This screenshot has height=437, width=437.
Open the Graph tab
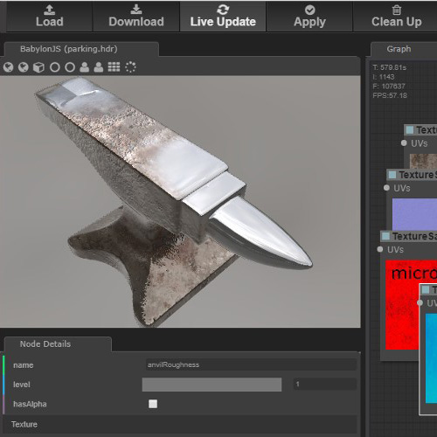pyautogui.click(x=399, y=49)
